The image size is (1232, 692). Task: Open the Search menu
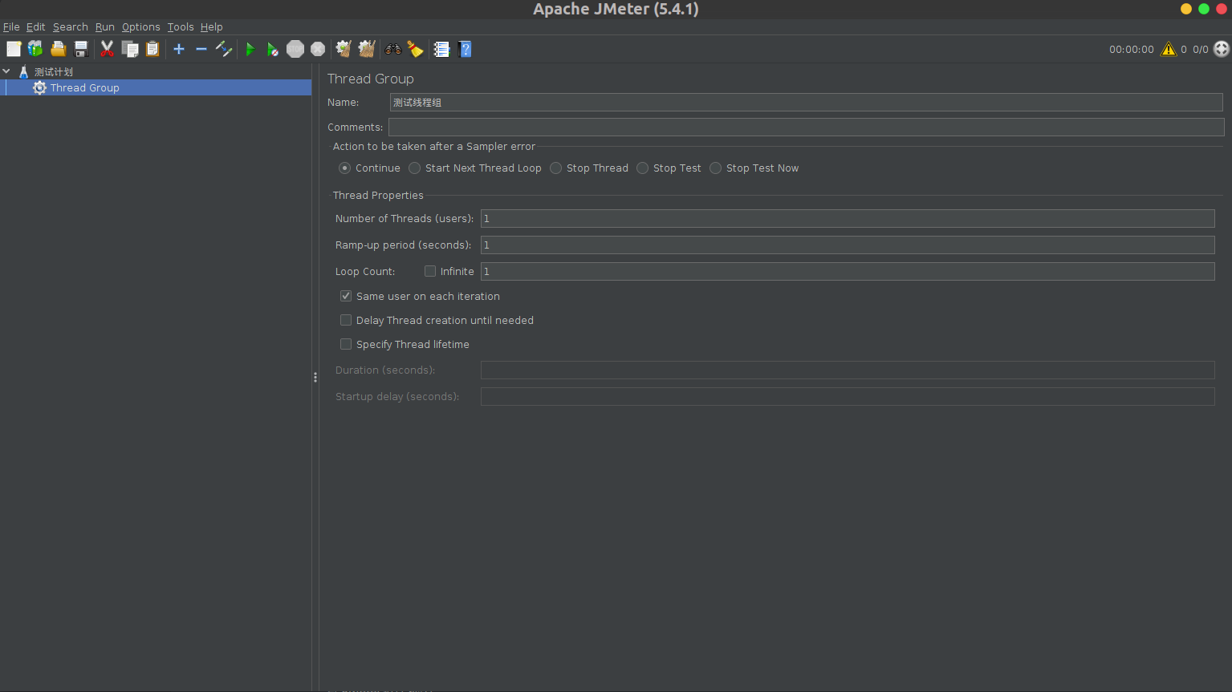[x=71, y=26]
